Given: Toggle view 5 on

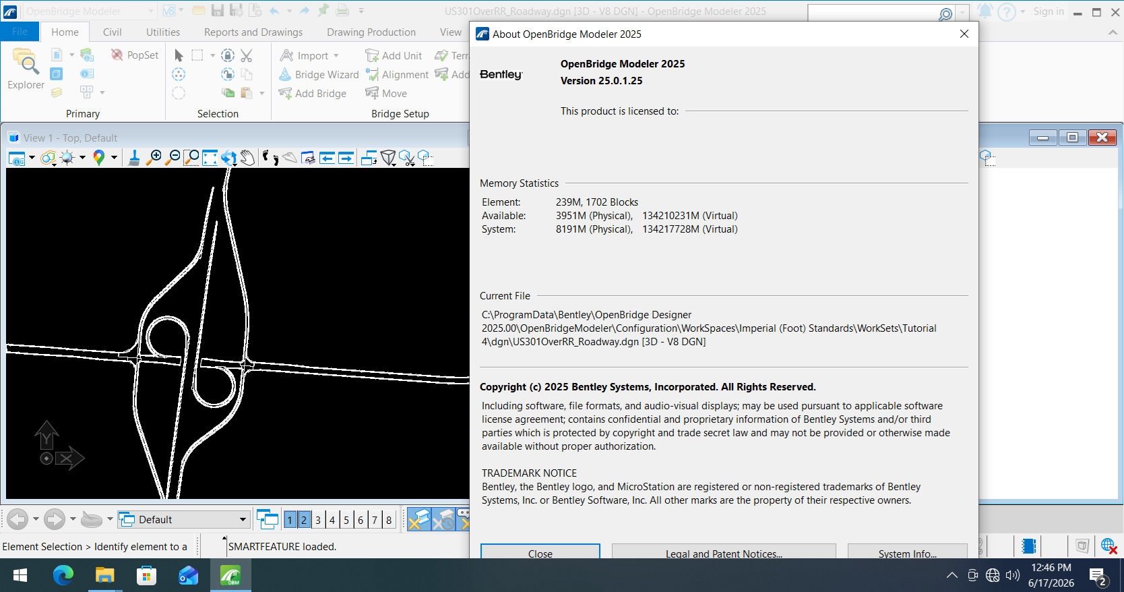Looking at the screenshot, I should point(346,520).
